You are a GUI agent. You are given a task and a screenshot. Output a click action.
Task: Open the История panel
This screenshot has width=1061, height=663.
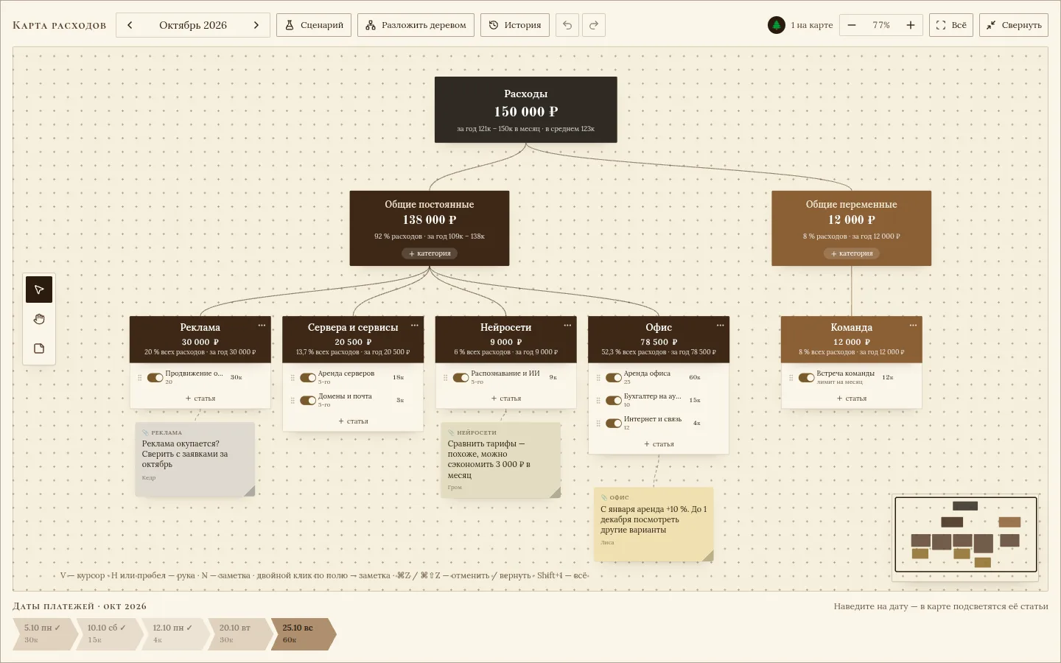(515, 25)
